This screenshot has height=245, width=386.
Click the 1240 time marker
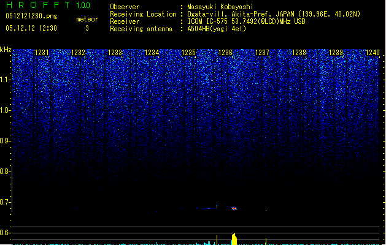click(x=372, y=53)
